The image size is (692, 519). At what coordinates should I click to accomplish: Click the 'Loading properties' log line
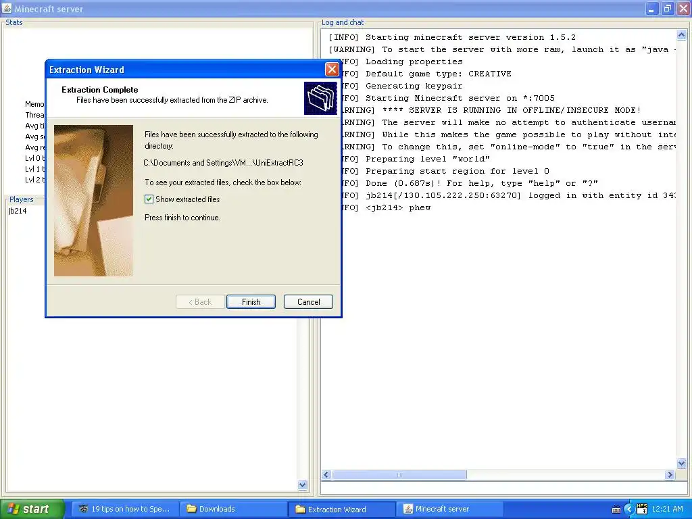coord(414,61)
